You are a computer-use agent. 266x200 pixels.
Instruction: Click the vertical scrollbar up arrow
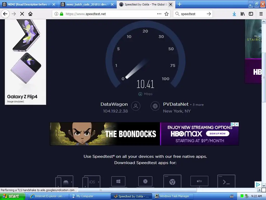point(264,21)
